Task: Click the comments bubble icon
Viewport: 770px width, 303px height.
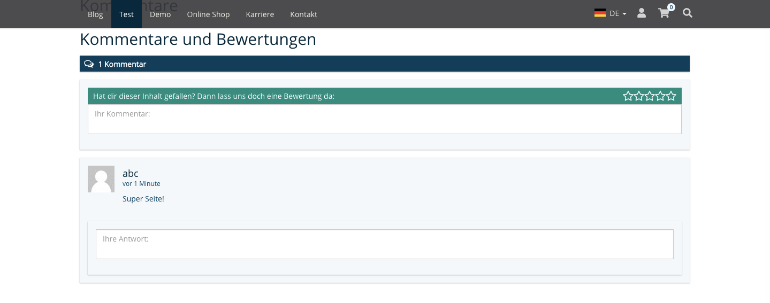Action: pyautogui.click(x=89, y=64)
